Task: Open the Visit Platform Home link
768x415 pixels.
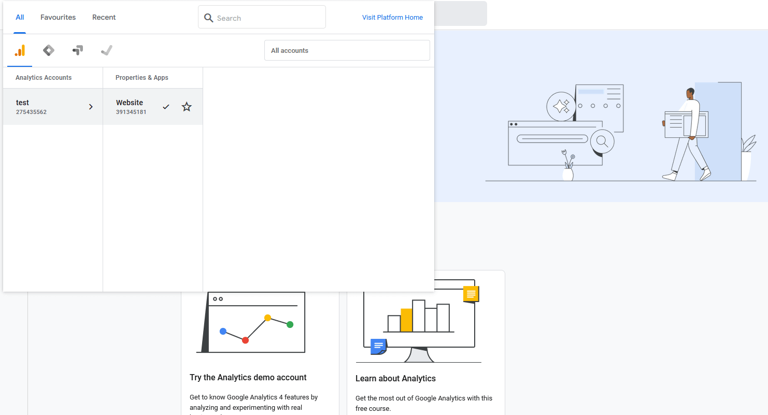Action: click(392, 17)
